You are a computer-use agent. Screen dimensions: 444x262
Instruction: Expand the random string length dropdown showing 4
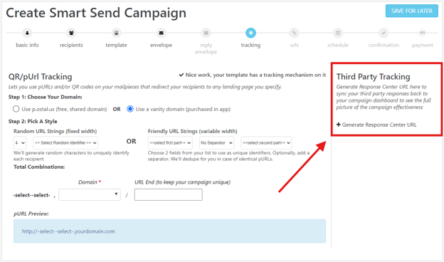20,143
